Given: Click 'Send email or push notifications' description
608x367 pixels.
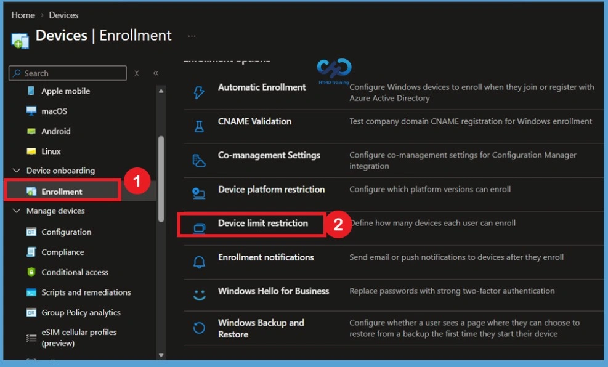Looking at the screenshot, I should 456,257.
